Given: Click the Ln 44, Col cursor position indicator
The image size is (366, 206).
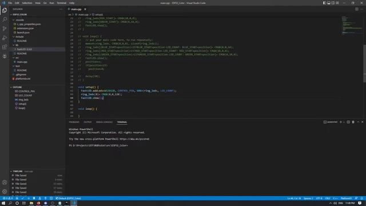Looking at the screenshot, I should pos(294,199).
